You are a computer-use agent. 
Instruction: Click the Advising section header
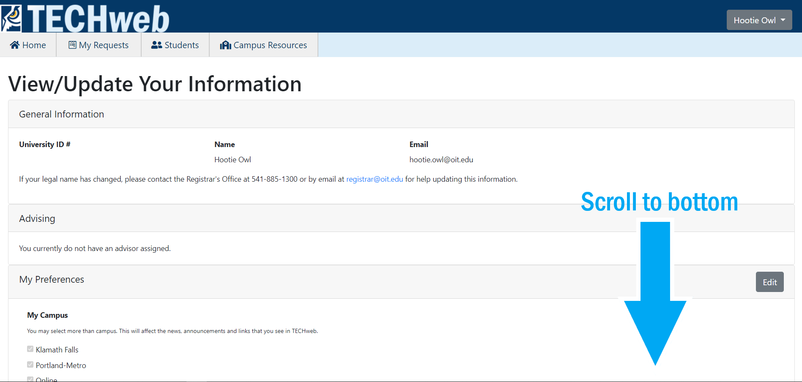point(37,218)
